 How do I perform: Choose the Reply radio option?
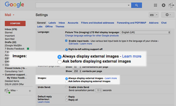pyautogui.click(x=67, y=97)
